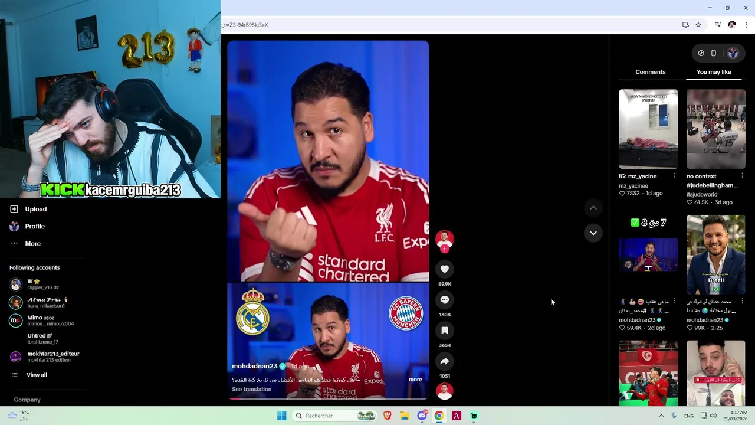Click mohdadnan23 name on the video overlay
The width and height of the screenshot is (755, 425).
tap(255, 366)
